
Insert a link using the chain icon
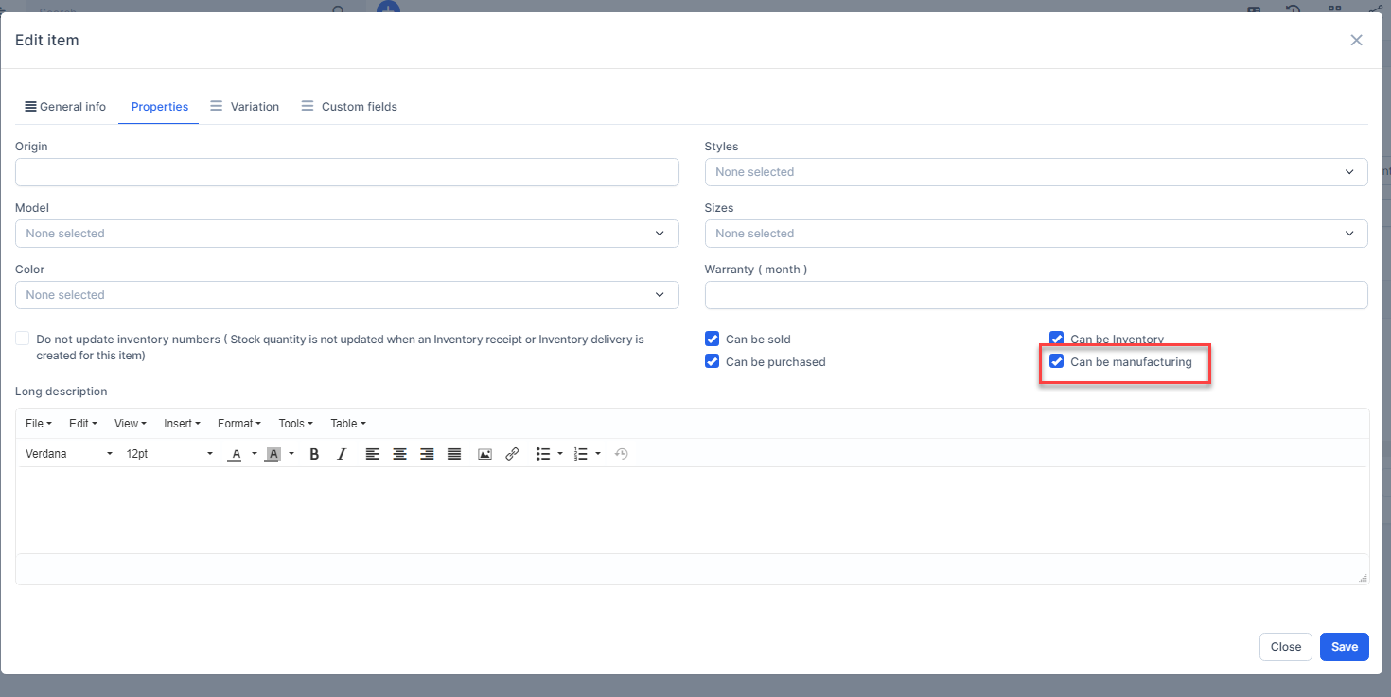pyautogui.click(x=512, y=454)
